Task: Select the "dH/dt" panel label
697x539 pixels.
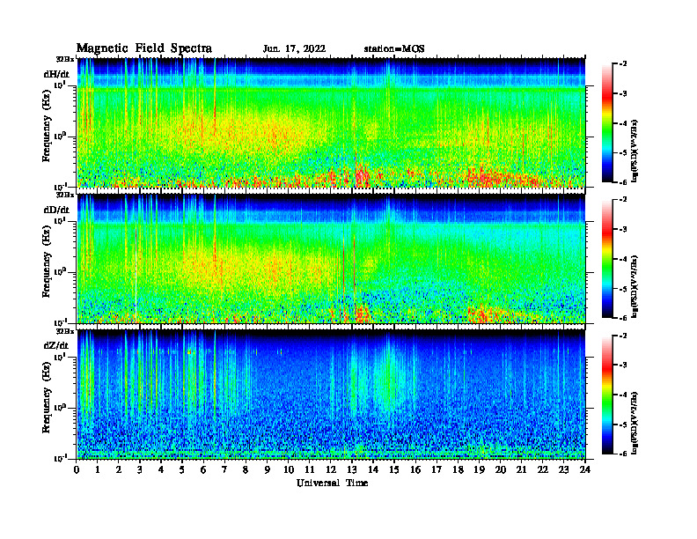Action: (56, 74)
